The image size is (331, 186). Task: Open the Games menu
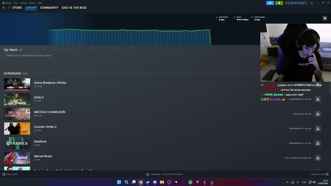coord(32,3)
